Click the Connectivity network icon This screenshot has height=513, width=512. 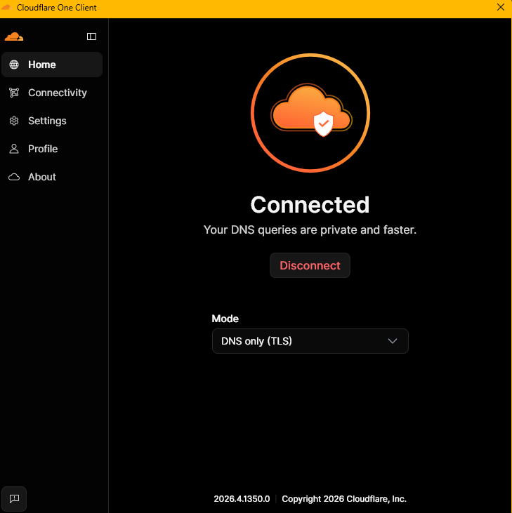coord(14,93)
